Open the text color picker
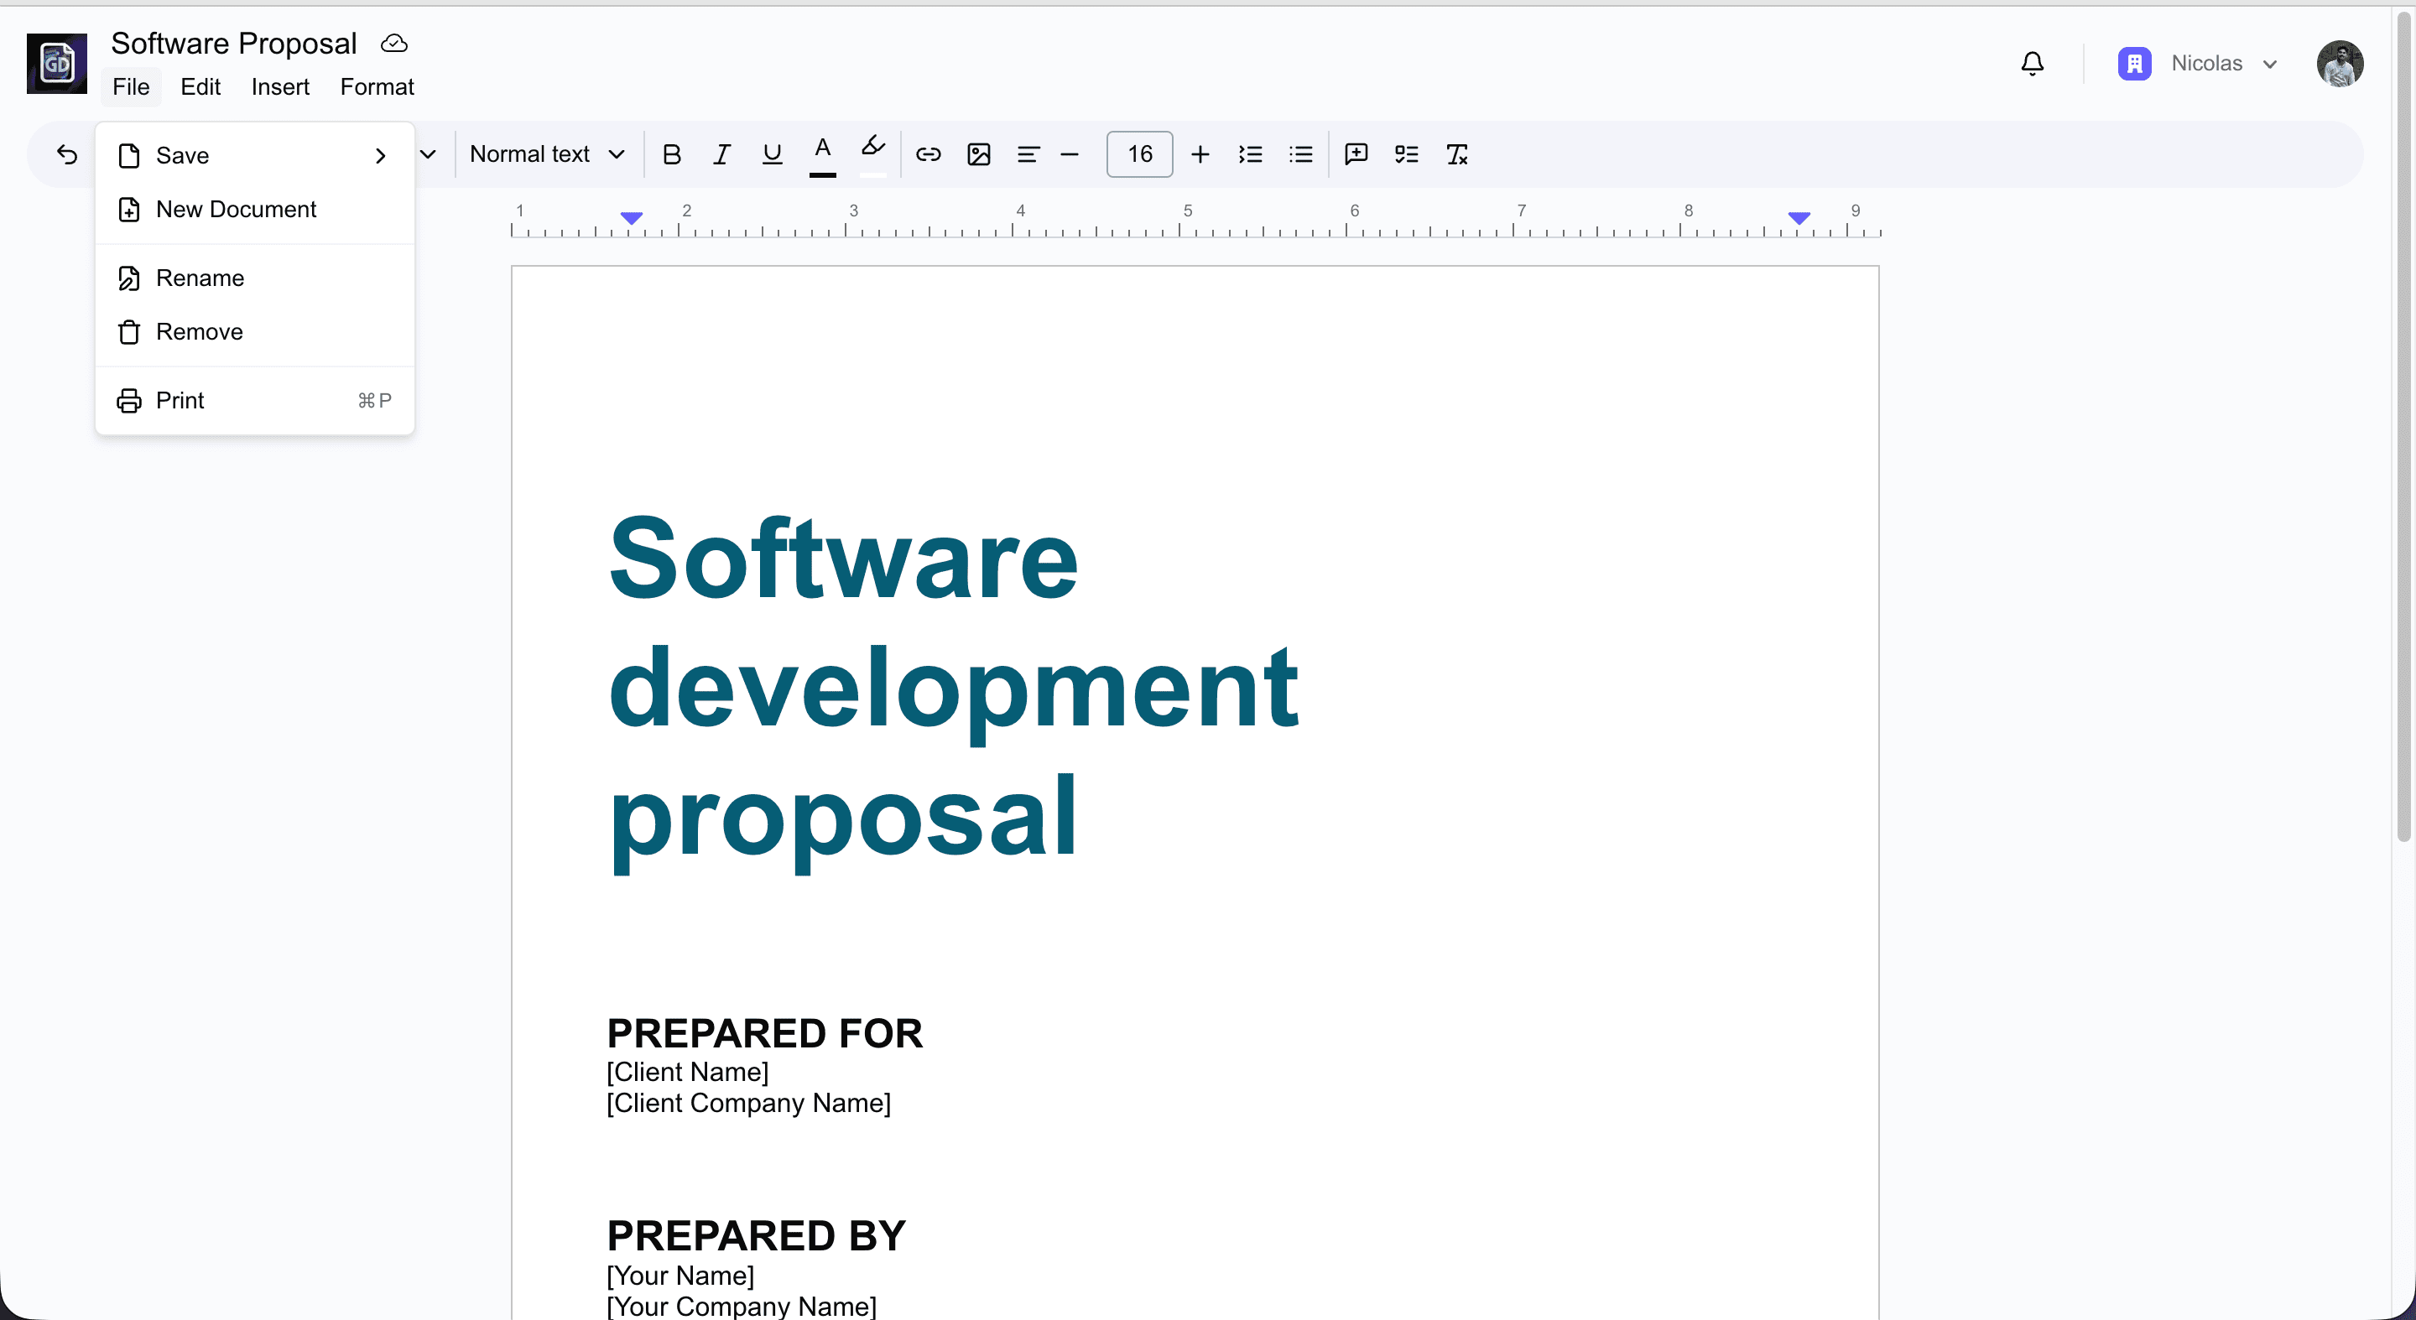This screenshot has width=2416, height=1320. click(x=822, y=154)
